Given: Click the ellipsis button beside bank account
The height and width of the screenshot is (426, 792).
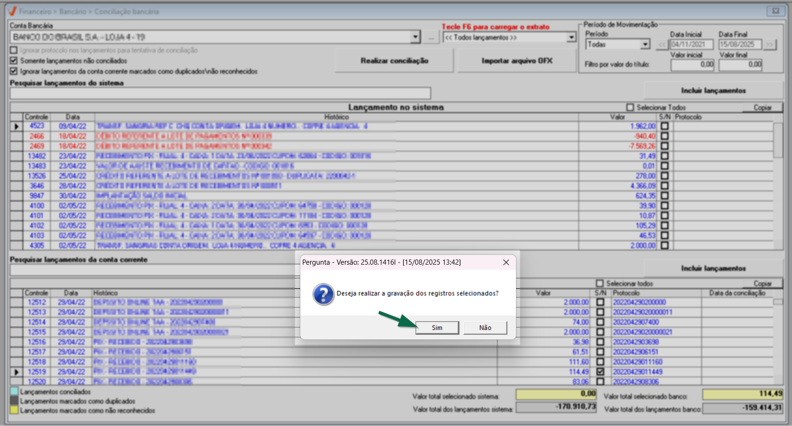Looking at the screenshot, I should click(x=431, y=37).
